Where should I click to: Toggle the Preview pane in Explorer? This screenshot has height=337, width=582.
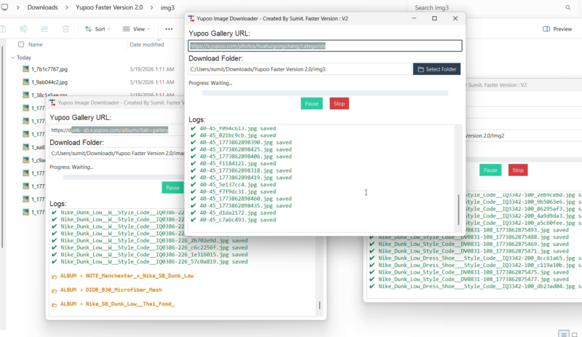557,29
